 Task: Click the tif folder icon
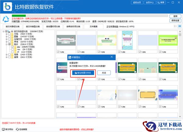pyautogui.click(x=15, y=52)
